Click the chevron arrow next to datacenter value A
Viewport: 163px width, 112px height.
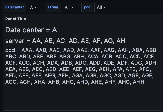(36, 7)
